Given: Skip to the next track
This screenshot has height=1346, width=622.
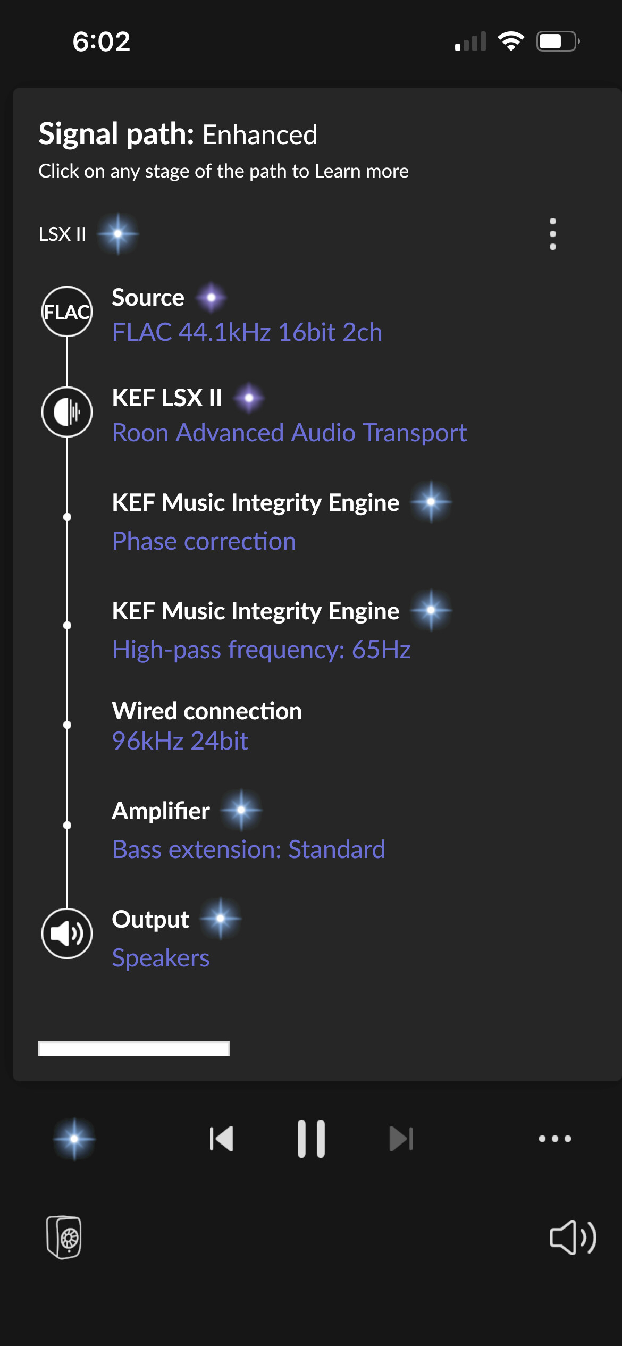Looking at the screenshot, I should click(x=401, y=1139).
